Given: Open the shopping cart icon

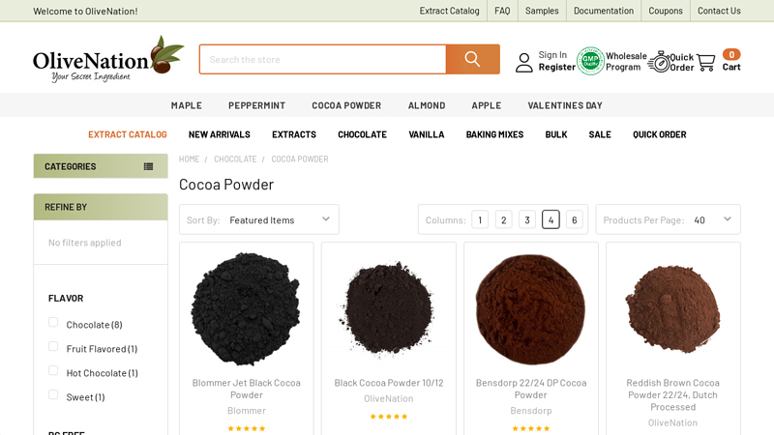Looking at the screenshot, I should 706,62.
